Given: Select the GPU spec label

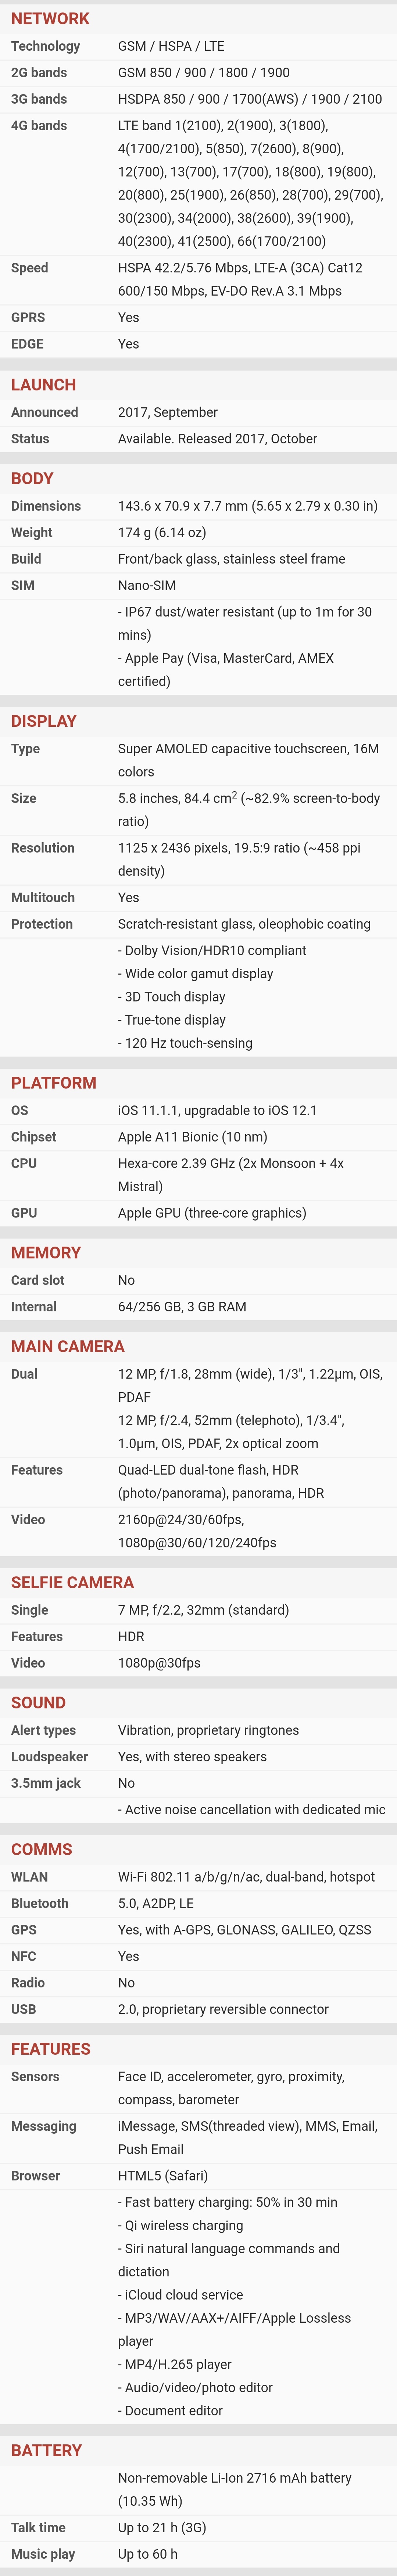Looking at the screenshot, I should [x=24, y=1213].
